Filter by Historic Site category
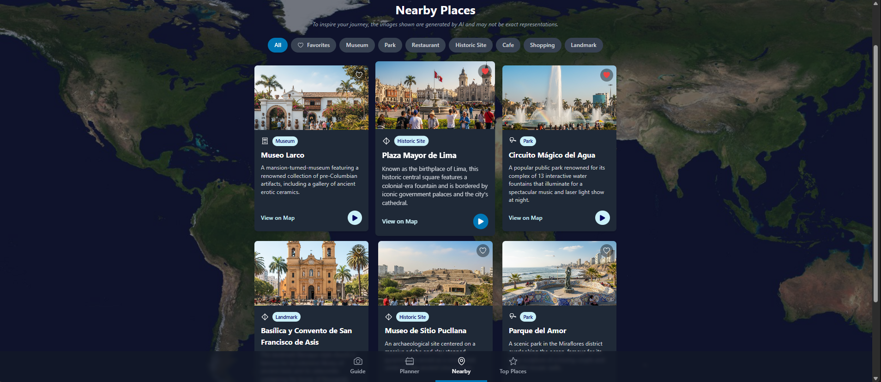This screenshot has height=382, width=881. (x=471, y=45)
